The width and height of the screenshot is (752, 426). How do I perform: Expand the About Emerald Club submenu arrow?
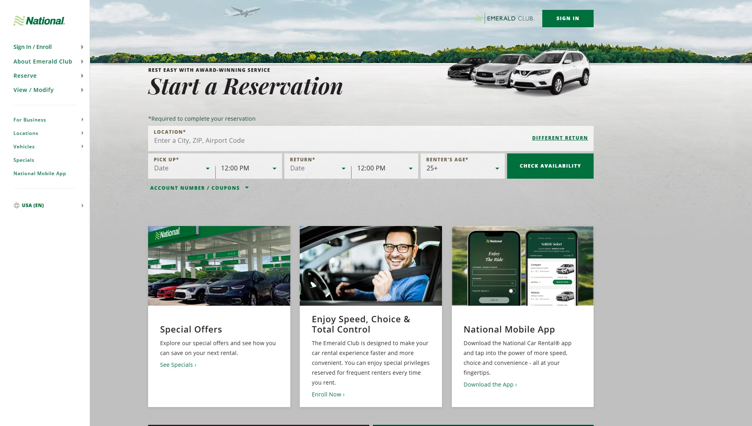click(82, 62)
